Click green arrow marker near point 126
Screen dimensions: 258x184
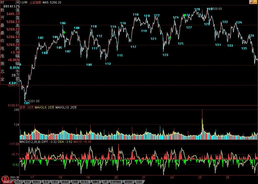[185, 15]
